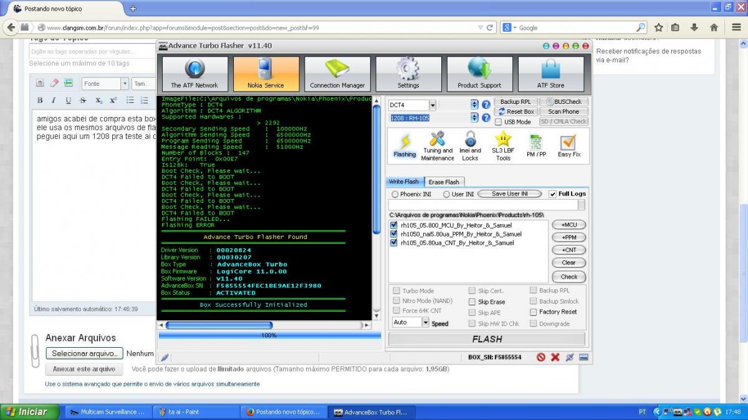The width and height of the screenshot is (748, 420).
Task: Click the Scan Phone button
Action: pos(563,112)
